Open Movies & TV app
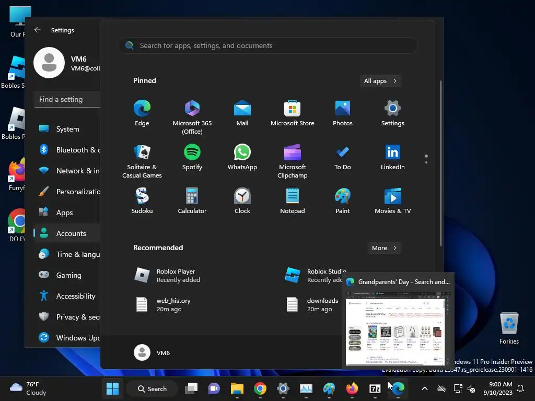The width and height of the screenshot is (535, 401). (x=393, y=201)
